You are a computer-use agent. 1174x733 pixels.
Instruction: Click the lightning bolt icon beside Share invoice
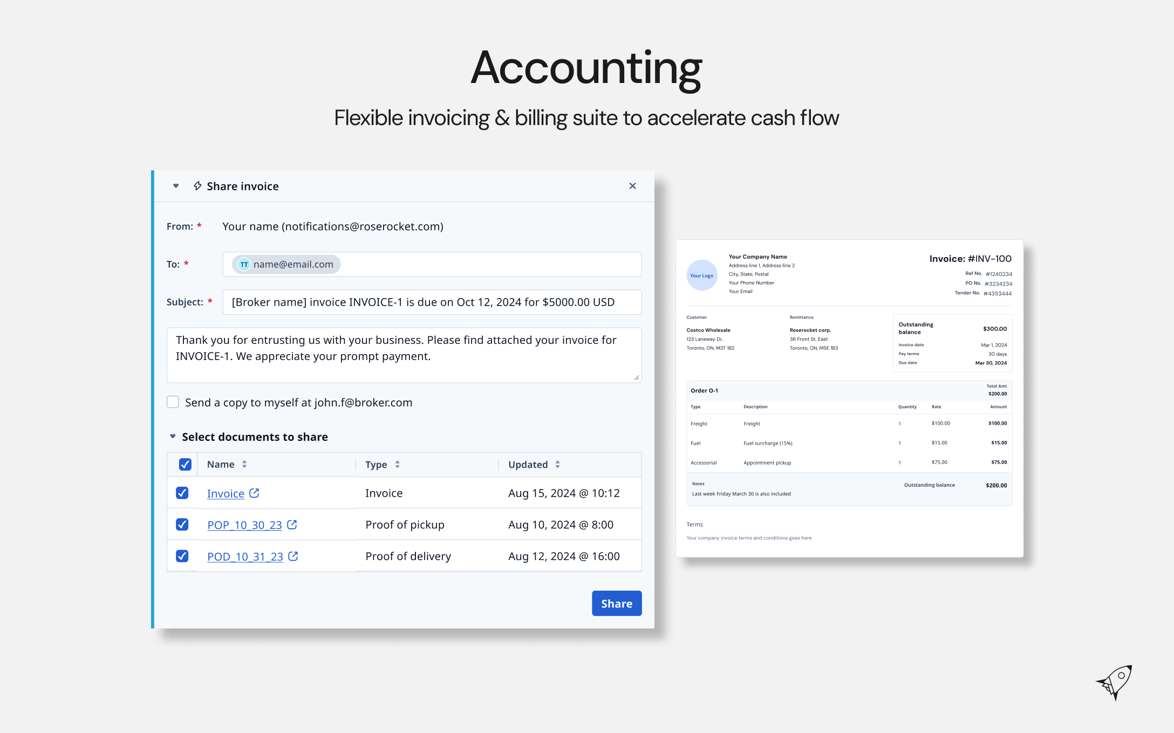click(x=197, y=186)
